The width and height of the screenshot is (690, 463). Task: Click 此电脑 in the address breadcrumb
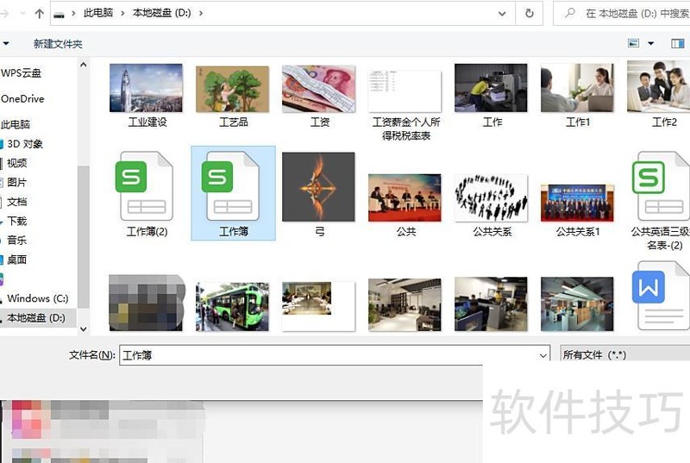tap(101, 14)
